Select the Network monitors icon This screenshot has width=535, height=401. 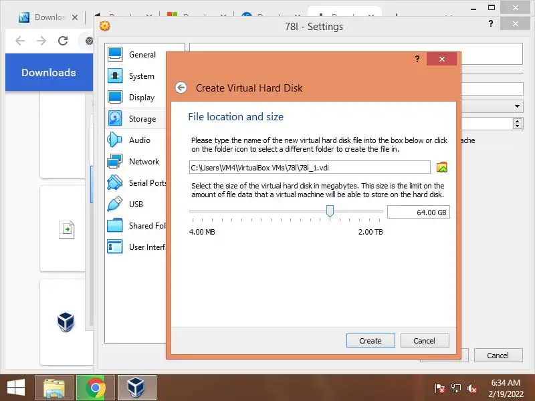point(115,161)
